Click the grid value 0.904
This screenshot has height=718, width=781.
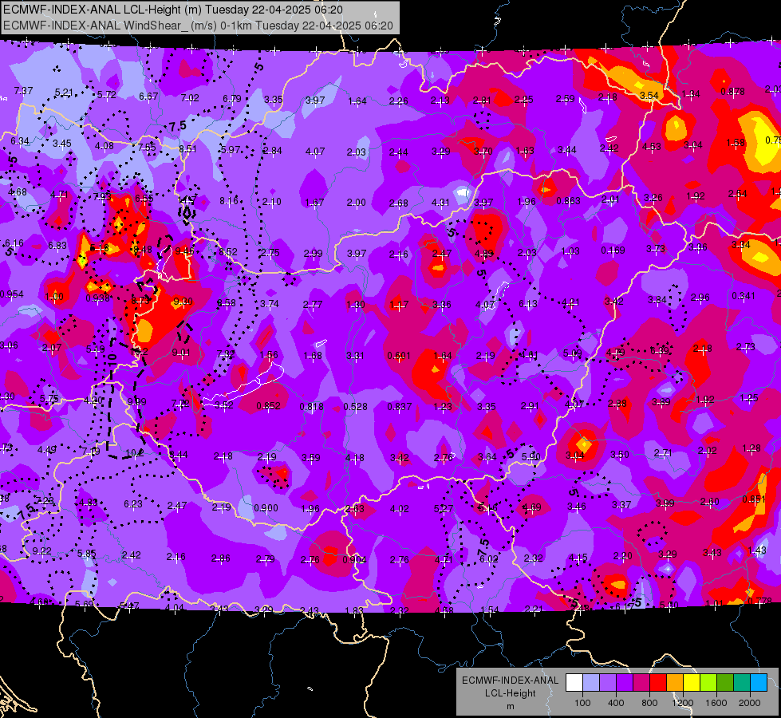354,559
